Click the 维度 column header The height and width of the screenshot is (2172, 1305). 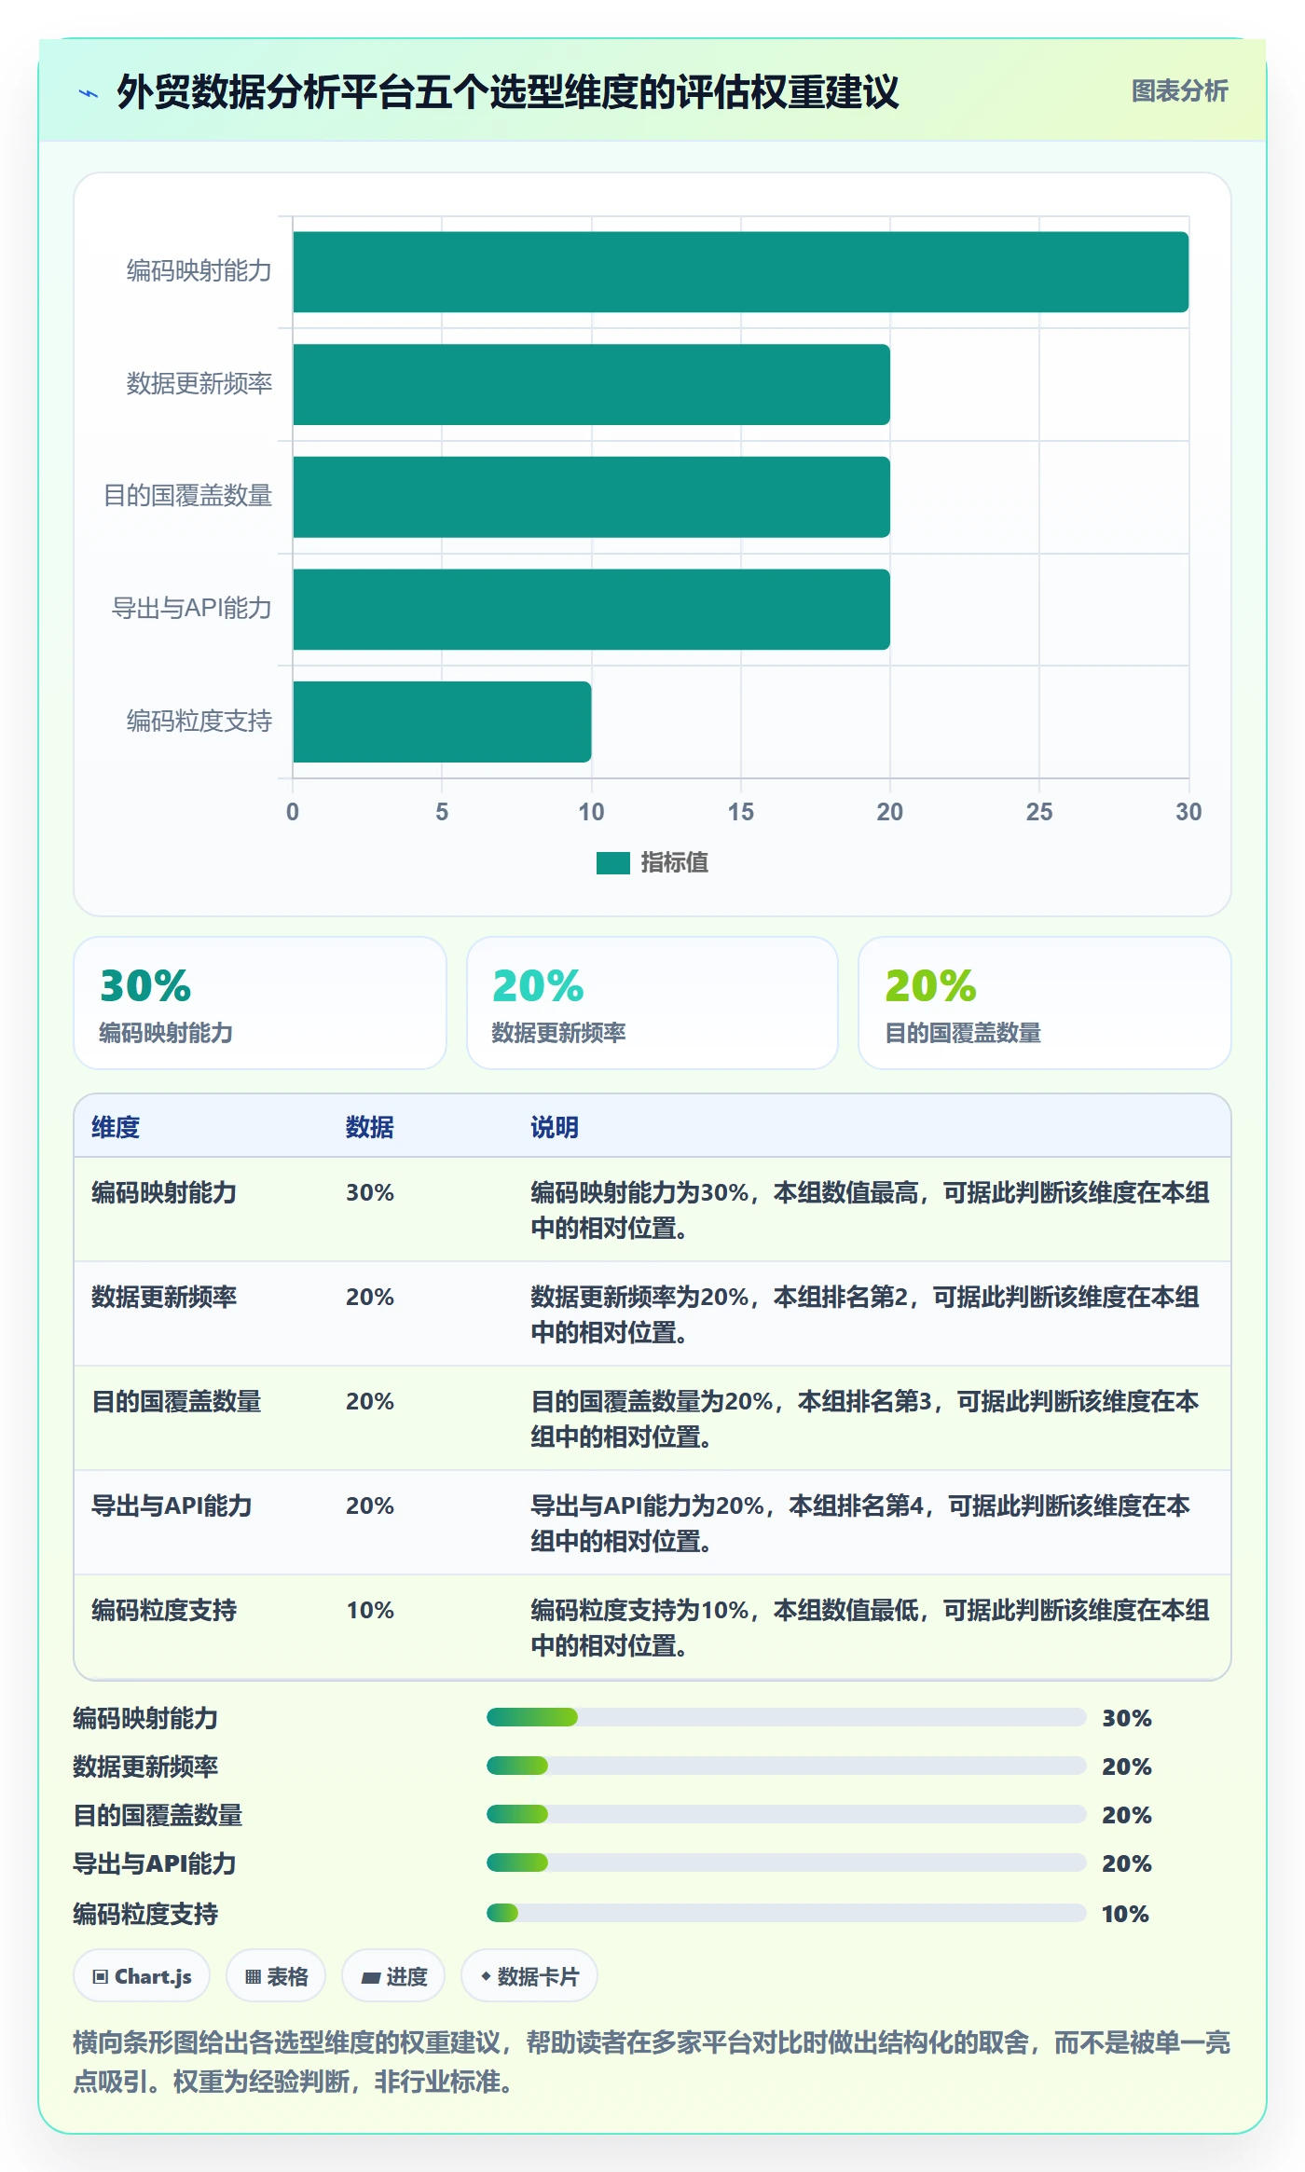116,1127
